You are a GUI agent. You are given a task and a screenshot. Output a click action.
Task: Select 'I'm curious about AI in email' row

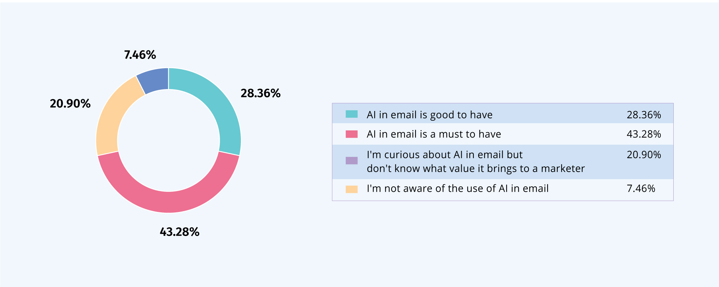(503, 162)
